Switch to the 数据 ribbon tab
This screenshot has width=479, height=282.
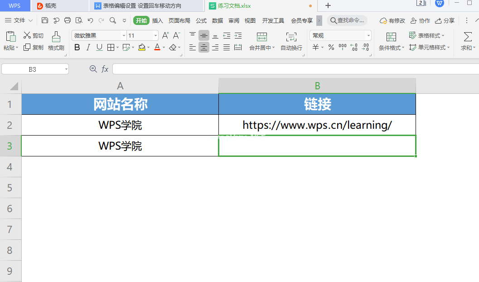217,20
